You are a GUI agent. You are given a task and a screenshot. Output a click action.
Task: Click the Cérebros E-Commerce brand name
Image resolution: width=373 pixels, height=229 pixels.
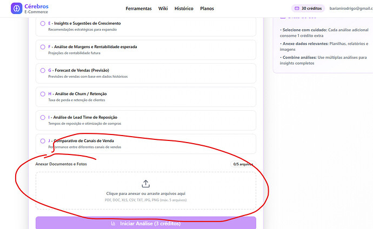click(x=36, y=9)
